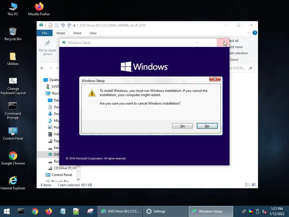Click Invert selection in ribbon

239,53
